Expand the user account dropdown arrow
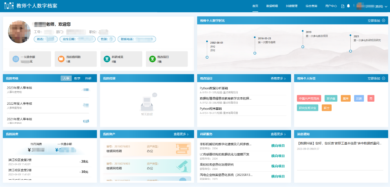390x187 pixels. pos(386,6)
